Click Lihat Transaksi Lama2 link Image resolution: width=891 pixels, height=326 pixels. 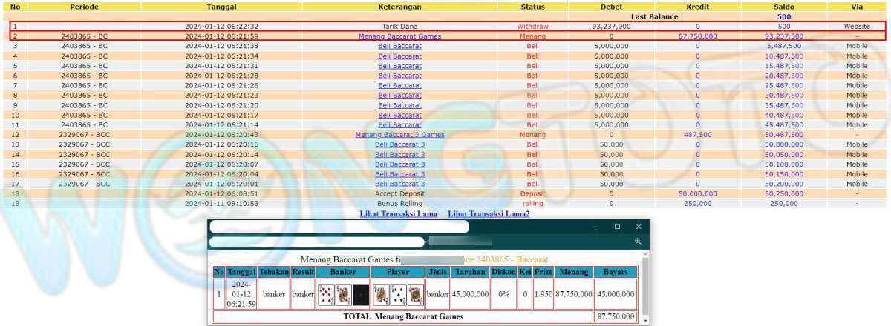click(489, 214)
